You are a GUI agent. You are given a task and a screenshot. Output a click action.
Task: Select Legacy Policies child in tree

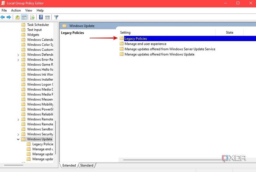[43, 144]
